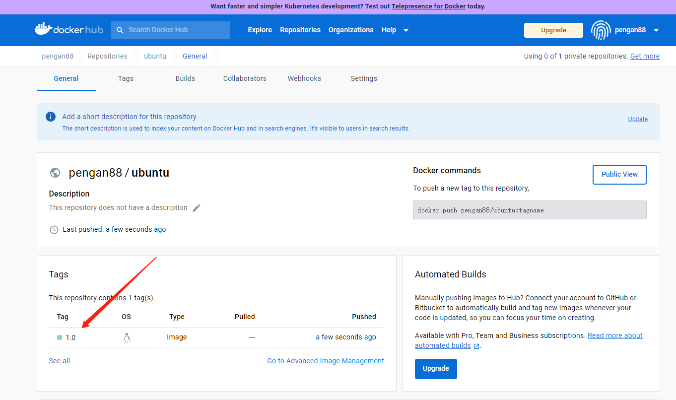Click the search magnifier icon
Image resolution: width=676 pixels, height=400 pixels.
click(120, 30)
